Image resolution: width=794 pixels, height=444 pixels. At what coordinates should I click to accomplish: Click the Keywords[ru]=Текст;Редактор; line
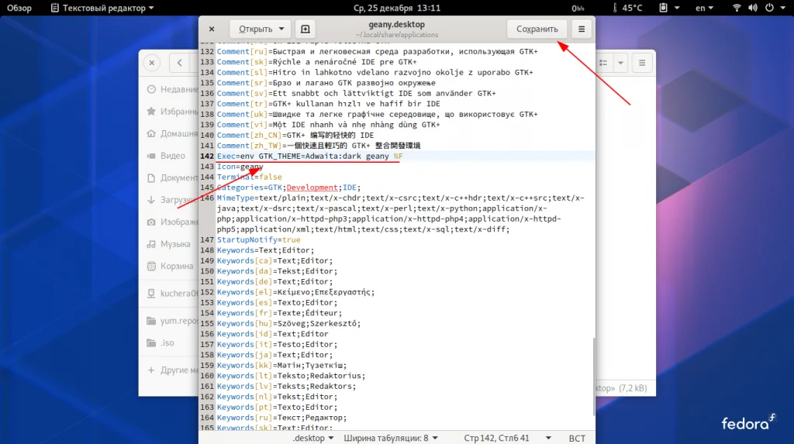click(281, 418)
